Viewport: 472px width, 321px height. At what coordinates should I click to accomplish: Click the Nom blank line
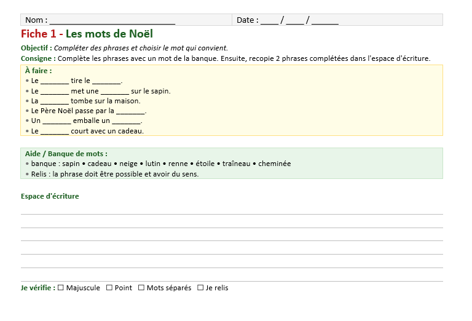[112, 20]
